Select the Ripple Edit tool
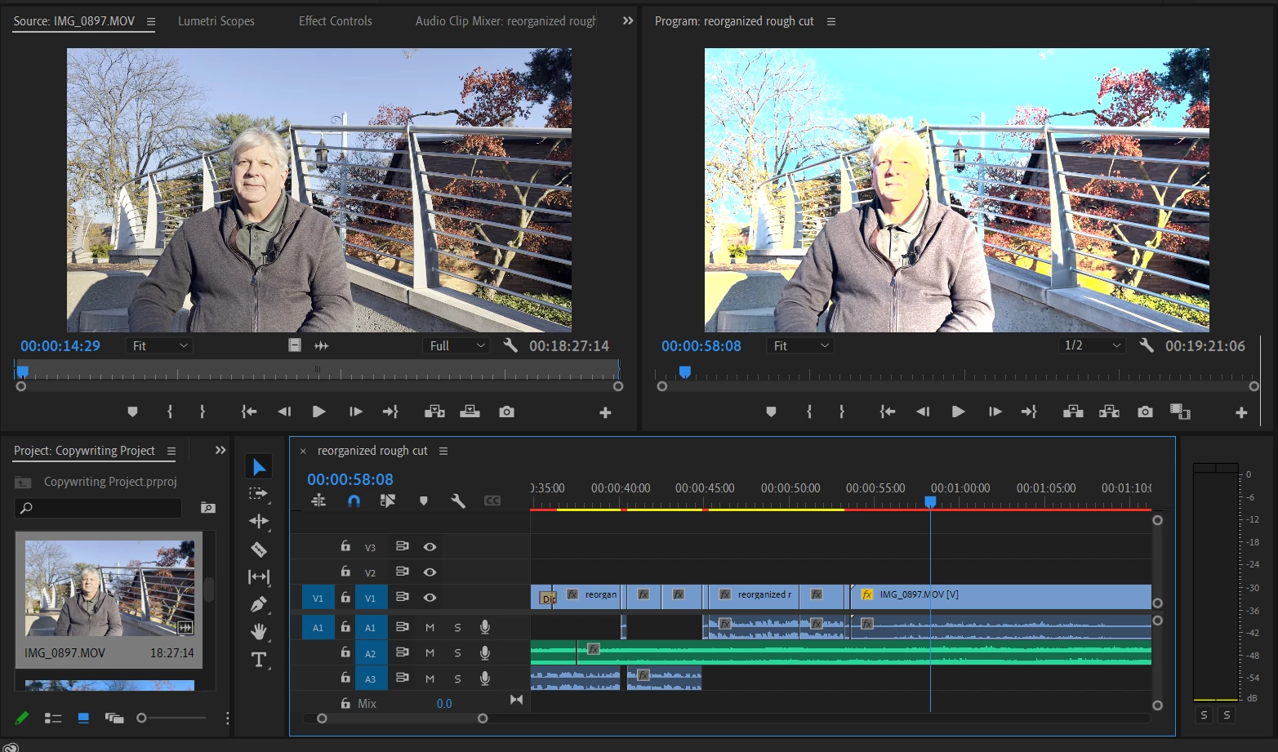This screenshot has width=1278, height=752. tap(259, 521)
